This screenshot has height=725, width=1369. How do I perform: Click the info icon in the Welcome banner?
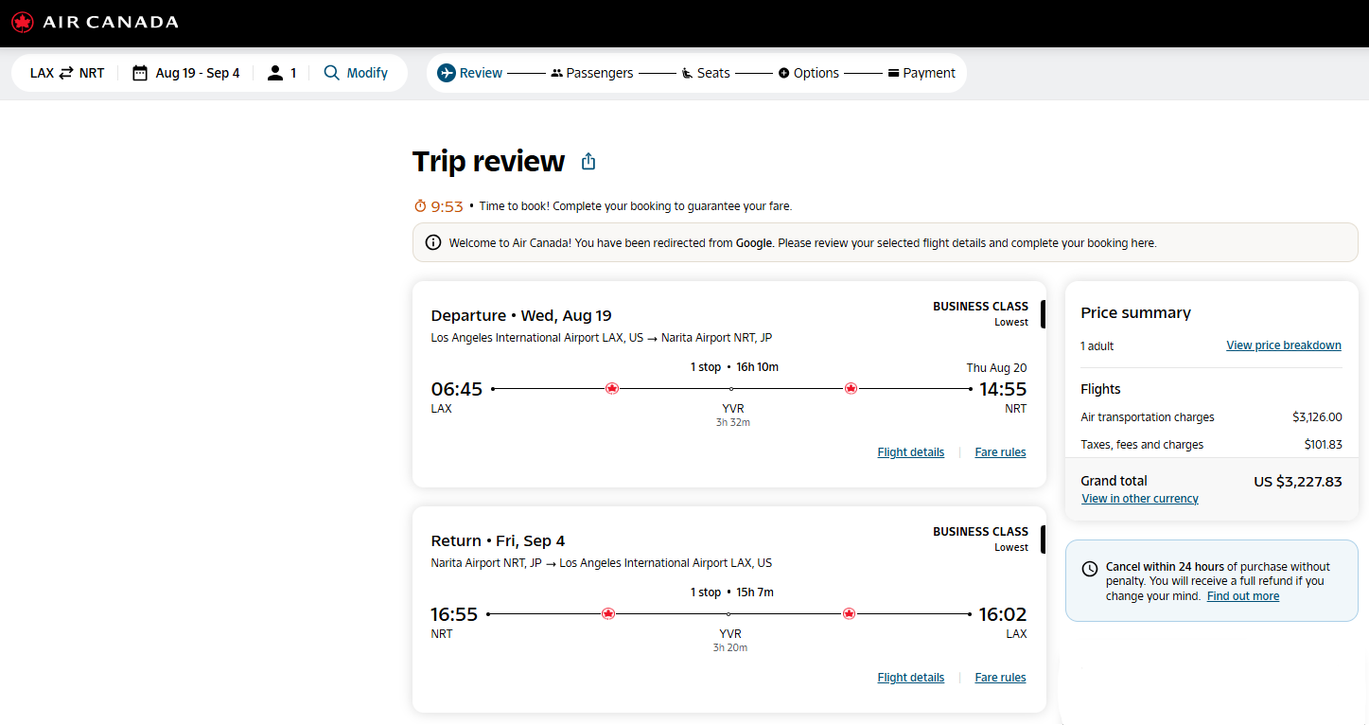tap(433, 242)
